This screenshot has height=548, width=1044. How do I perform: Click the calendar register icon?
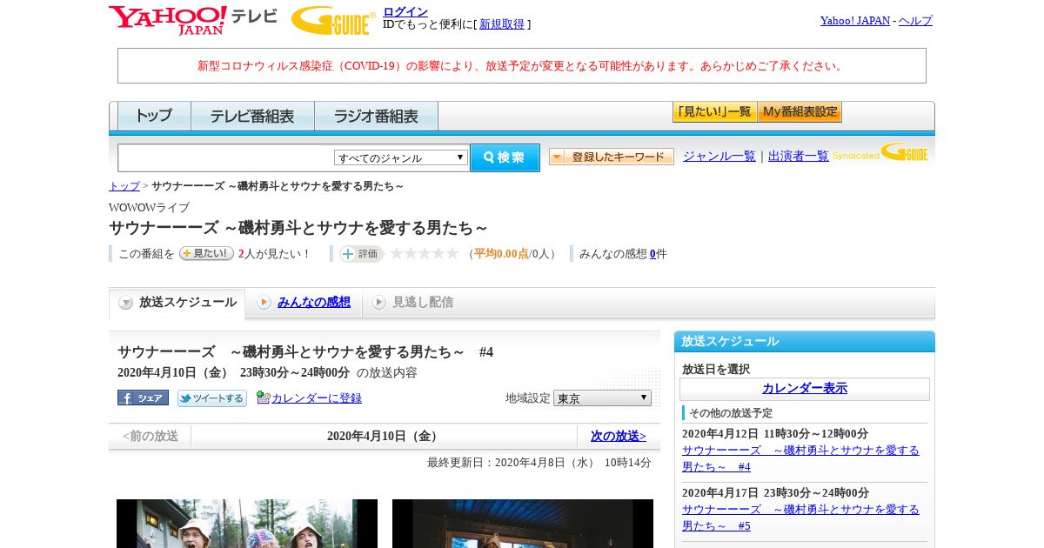click(263, 398)
